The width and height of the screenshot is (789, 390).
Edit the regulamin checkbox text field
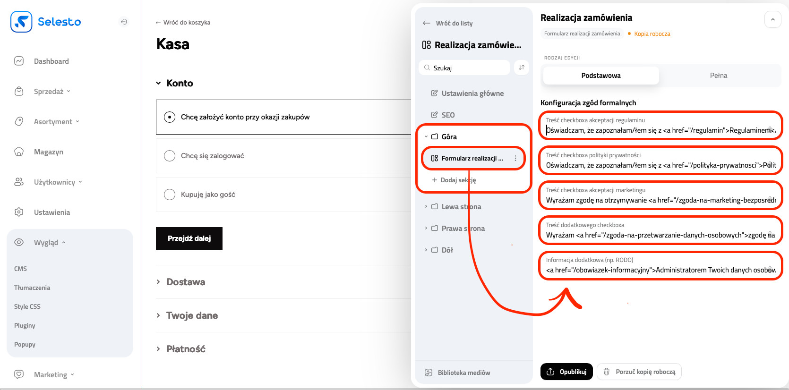(657, 130)
